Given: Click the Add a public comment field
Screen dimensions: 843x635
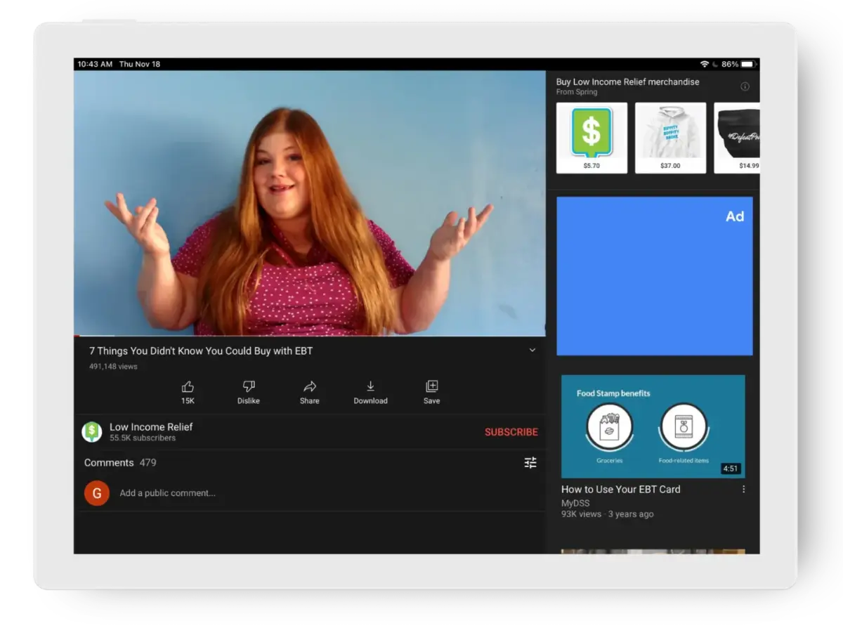Looking at the screenshot, I should tap(168, 493).
